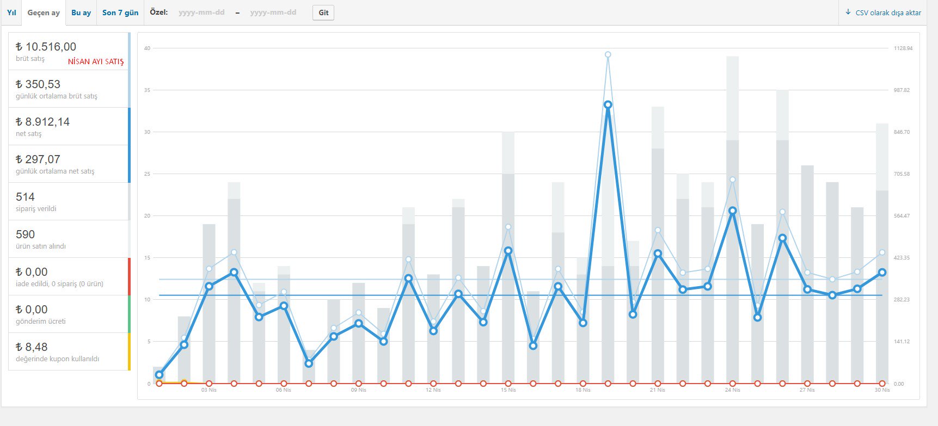The height and width of the screenshot is (426, 938).
Task: Highlight the değerinde kupon kullanıldı legend item
Action: (69, 351)
